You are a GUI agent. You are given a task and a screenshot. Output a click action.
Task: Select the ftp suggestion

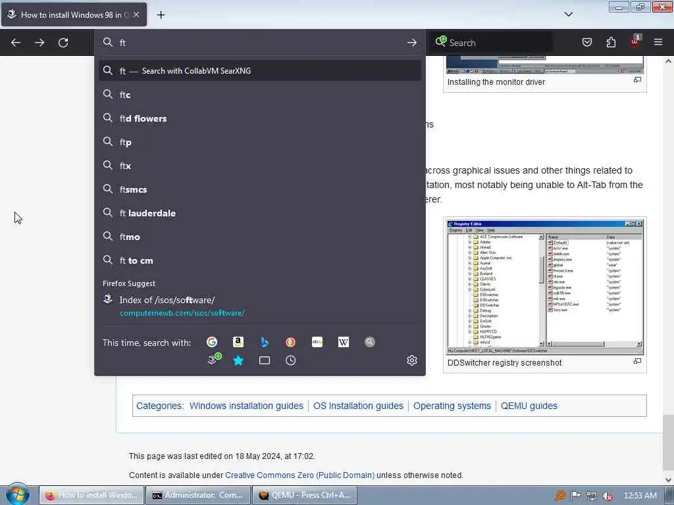click(x=259, y=142)
